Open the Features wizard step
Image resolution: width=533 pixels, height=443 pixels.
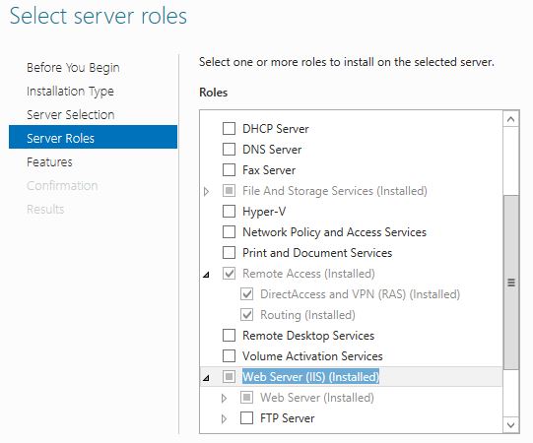click(49, 162)
